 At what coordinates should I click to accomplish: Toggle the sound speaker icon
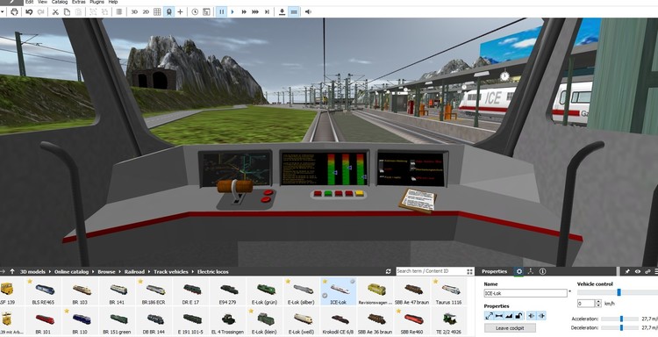click(x=308, y=11)
